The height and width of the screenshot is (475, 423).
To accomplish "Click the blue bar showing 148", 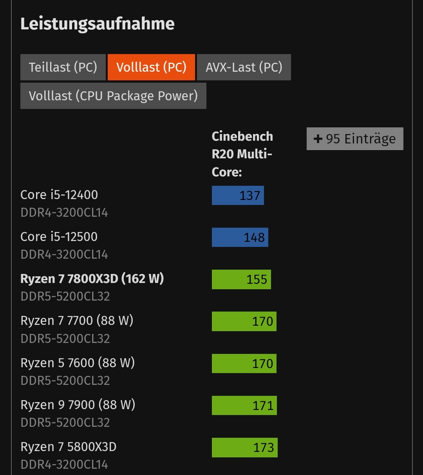I will tap(240, 237).
